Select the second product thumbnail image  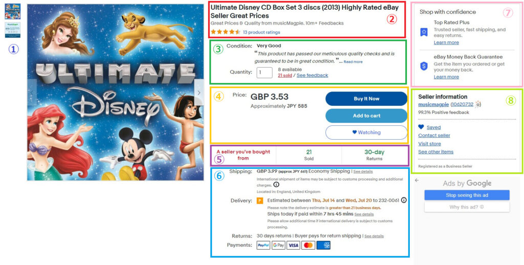tap(12, 30)
